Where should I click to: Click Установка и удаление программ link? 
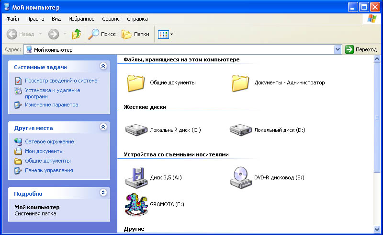(x=53, y=93)
